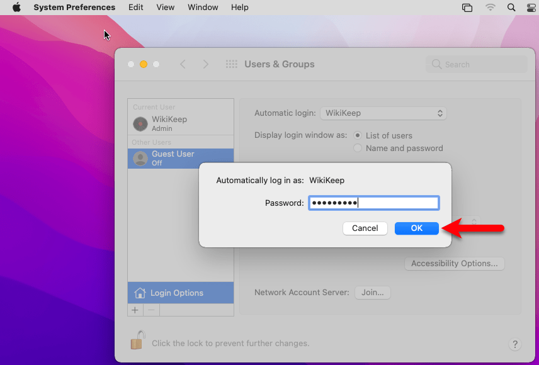Click the Search field in Users & Groups
The height and width of the screenshot is (365, 539).
click(x=477, y=64)
